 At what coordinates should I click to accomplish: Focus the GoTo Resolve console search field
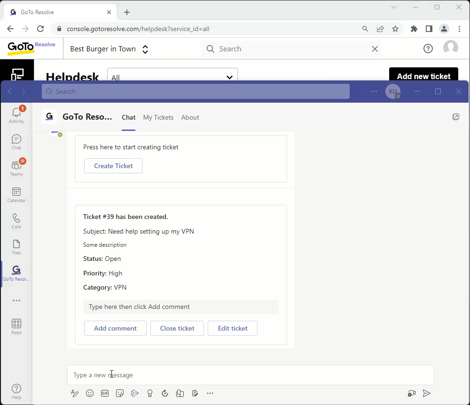(x=291, y=49)
